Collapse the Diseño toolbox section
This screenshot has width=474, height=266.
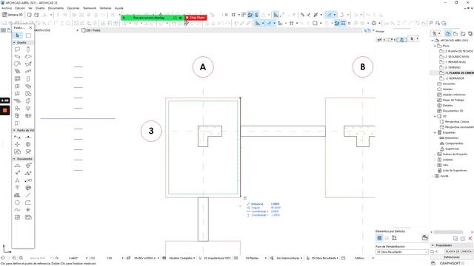tap(14, 43)
